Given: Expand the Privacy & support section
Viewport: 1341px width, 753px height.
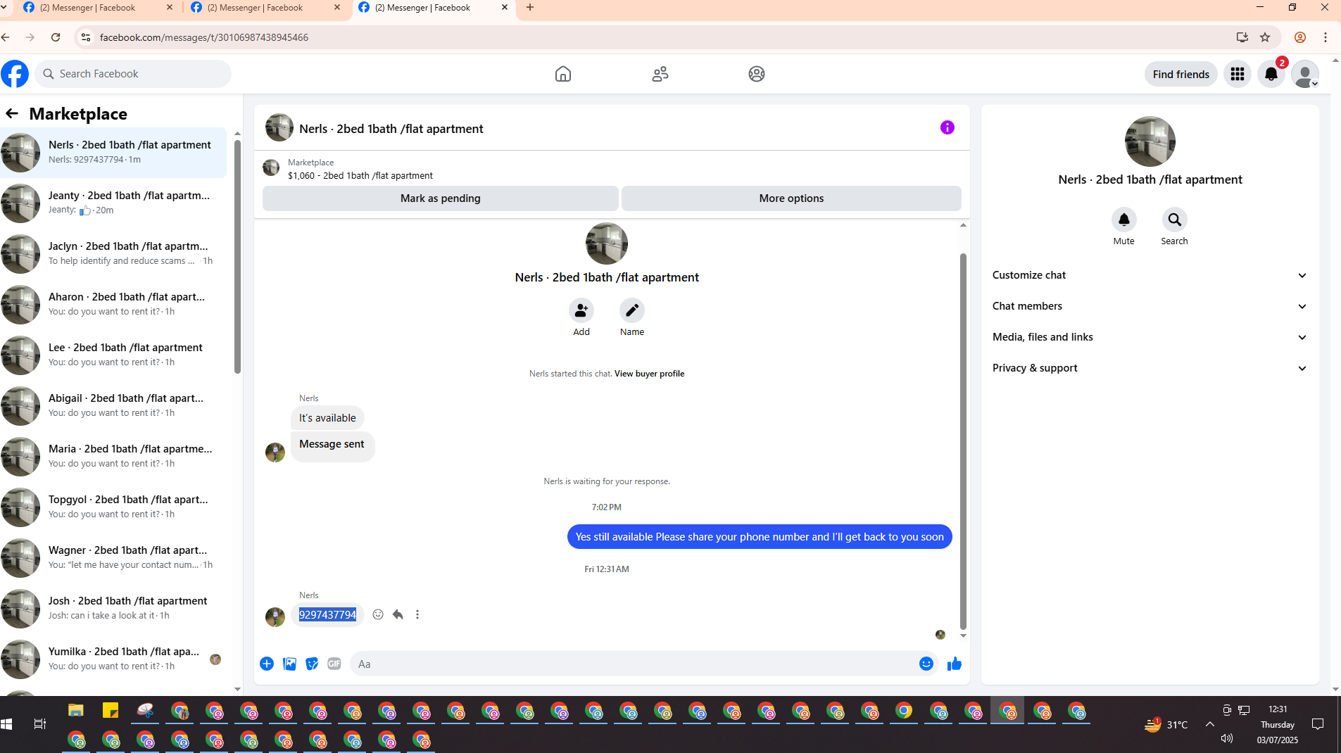Looking at the screenshot, I should (1150, 368).
